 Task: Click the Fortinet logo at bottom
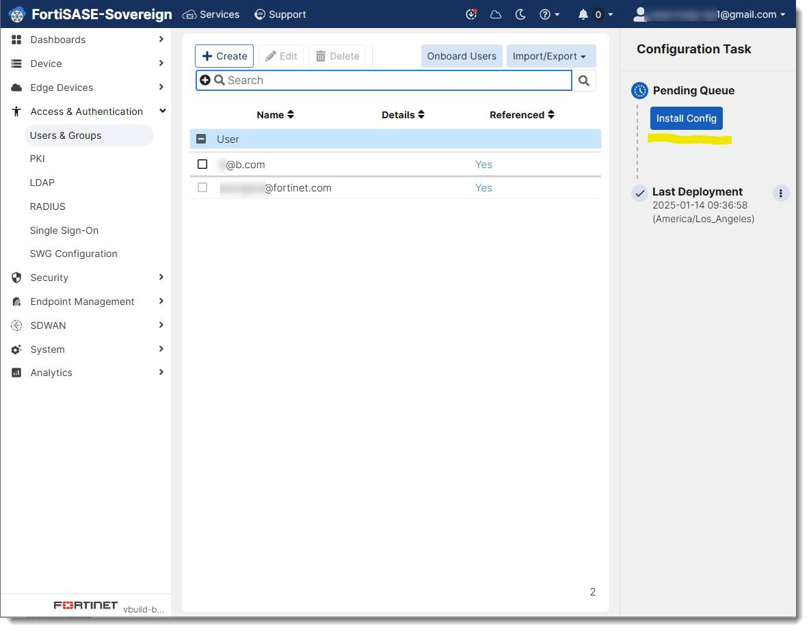click(x=85, y=605)
